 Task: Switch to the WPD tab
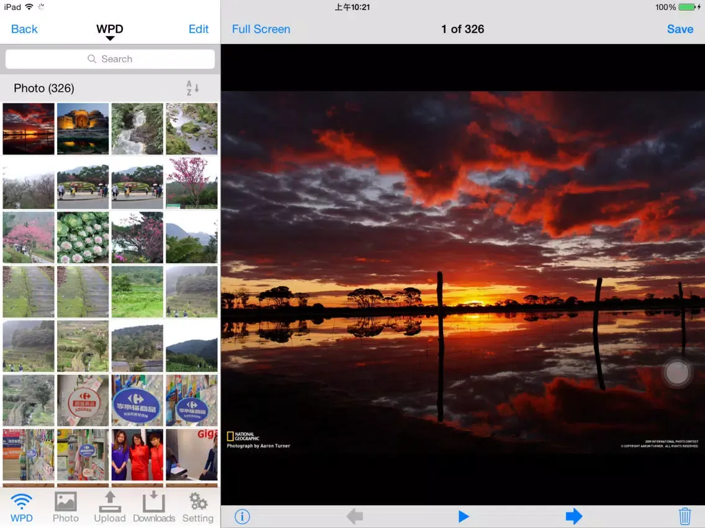[22, 508]
